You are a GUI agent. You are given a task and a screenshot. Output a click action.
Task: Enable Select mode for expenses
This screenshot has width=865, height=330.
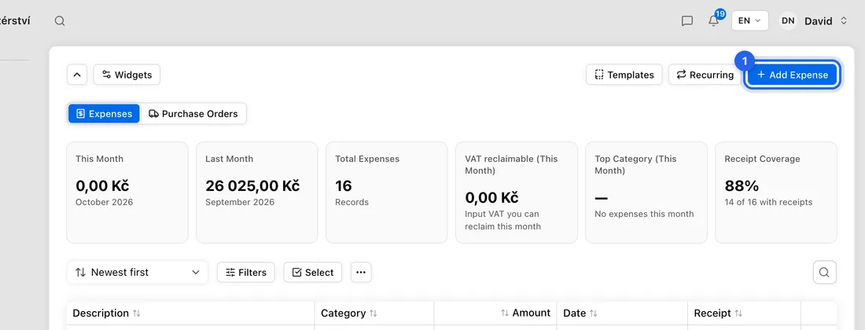[x=313, y=272]
